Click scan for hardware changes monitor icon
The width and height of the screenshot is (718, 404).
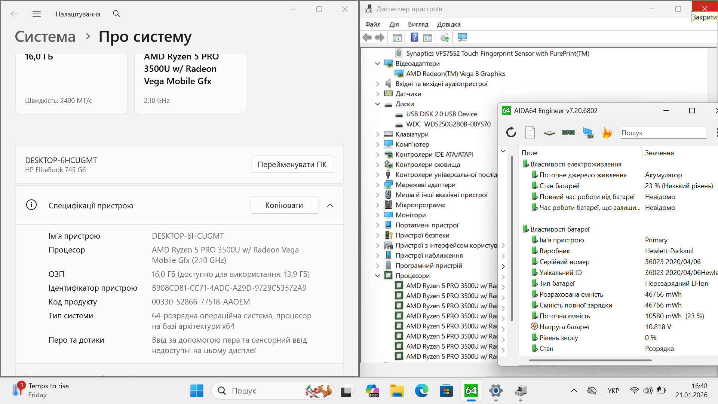pos(462,37)
